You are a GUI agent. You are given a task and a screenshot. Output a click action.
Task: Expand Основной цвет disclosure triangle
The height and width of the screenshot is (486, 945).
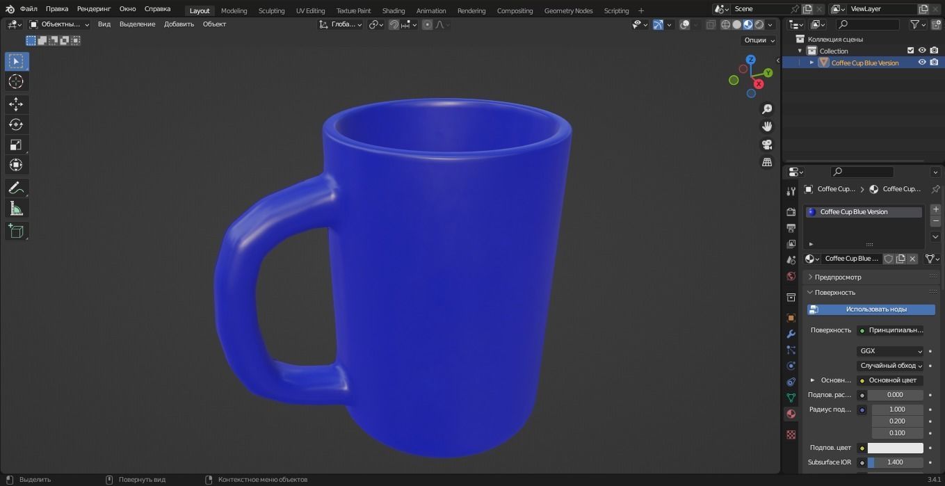coord(812,380)
